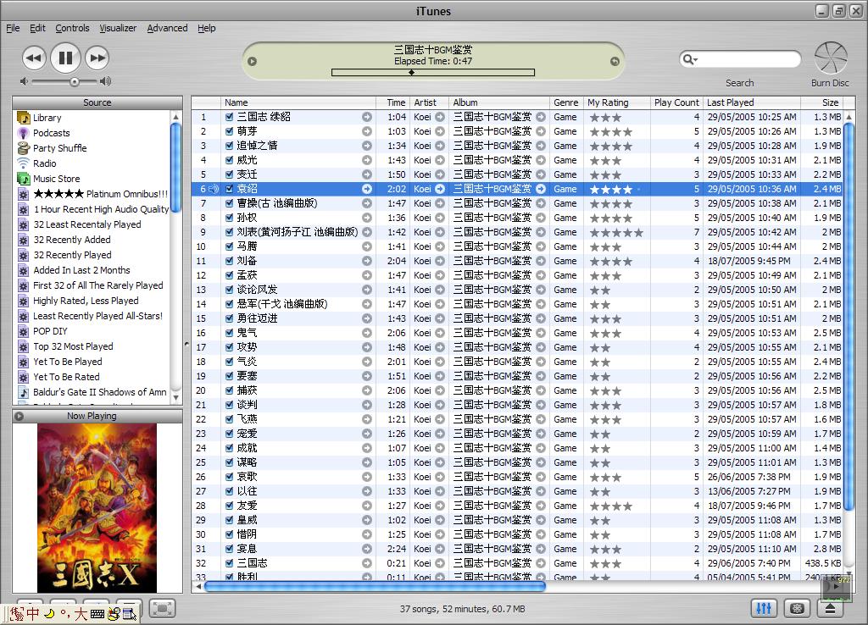The image size is (868, 625).
Task: Uncheck the song 成就
Action: click(x=229, y=448)
